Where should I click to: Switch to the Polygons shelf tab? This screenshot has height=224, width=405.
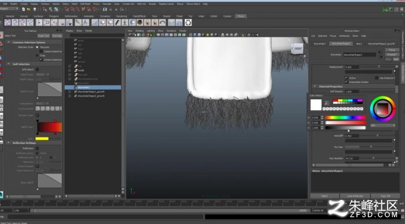54,16
